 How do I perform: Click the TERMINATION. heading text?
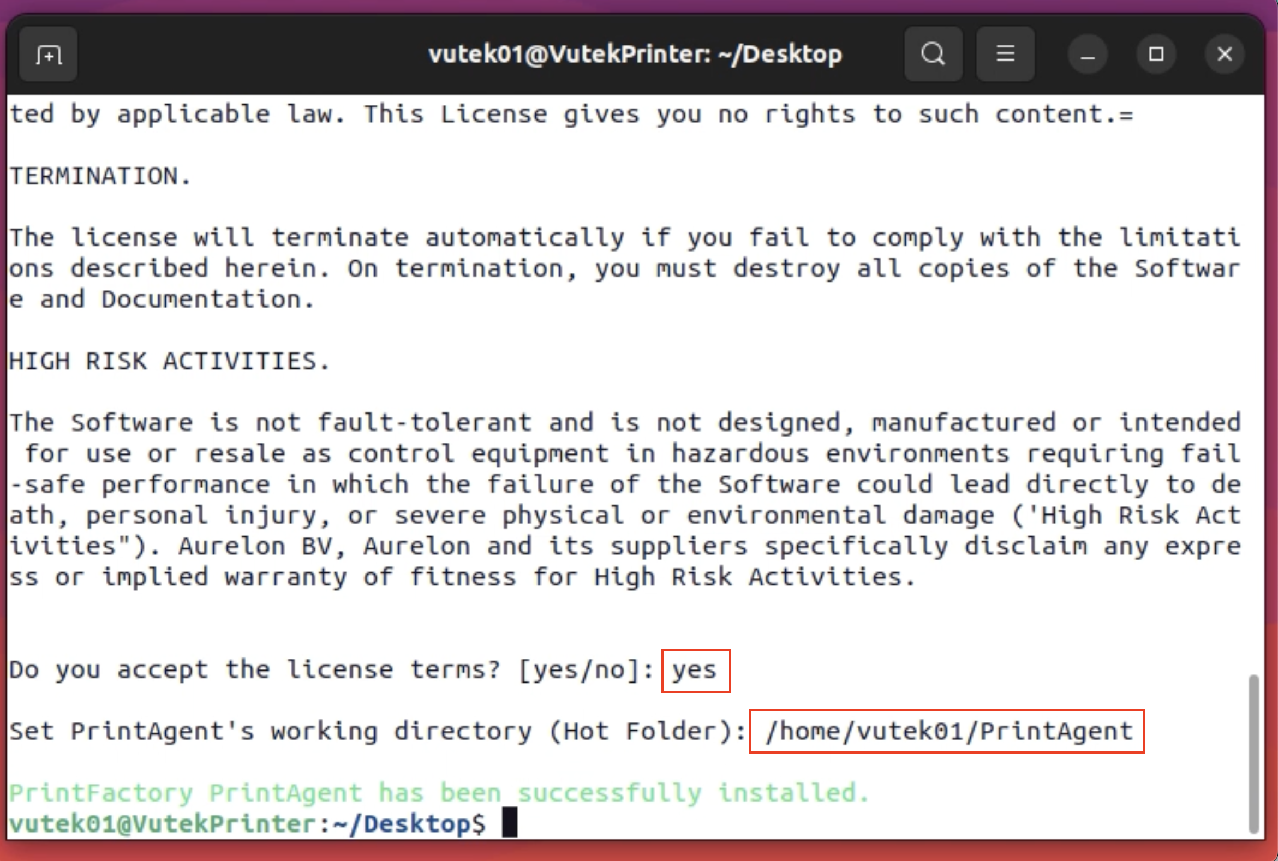[x=100, y=176]
